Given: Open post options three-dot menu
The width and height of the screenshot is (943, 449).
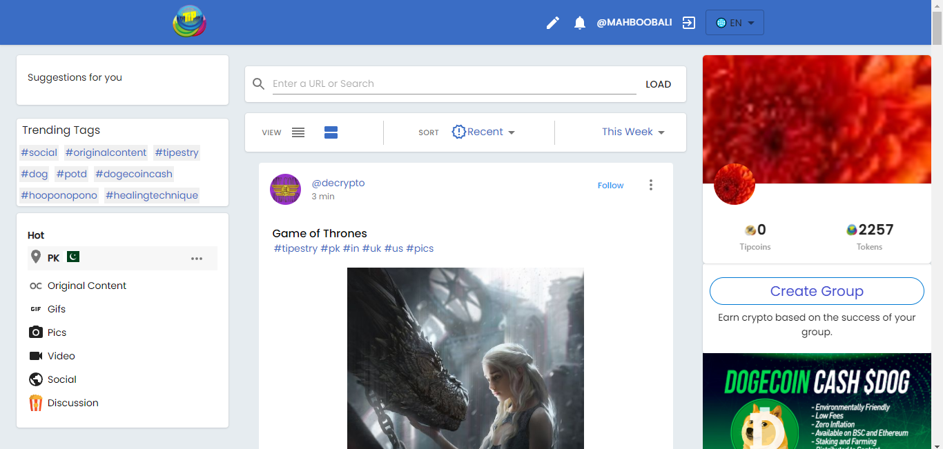Looking at the screenshot, I should coord(650,185).
